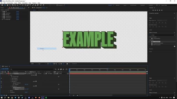This screenshot has width=177, height=99.
Task: Open the Layer menu
Action: 15,3
